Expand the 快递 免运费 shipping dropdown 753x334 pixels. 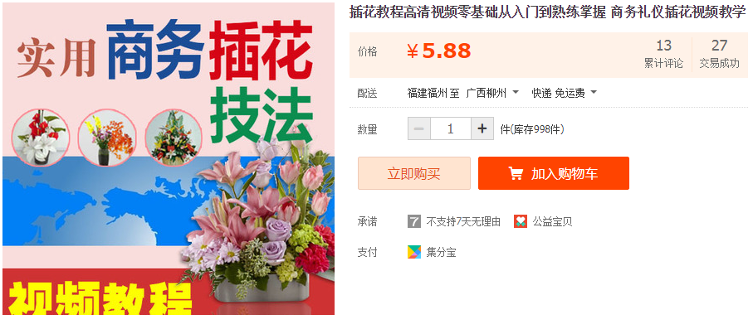click(x=564, y=93)
